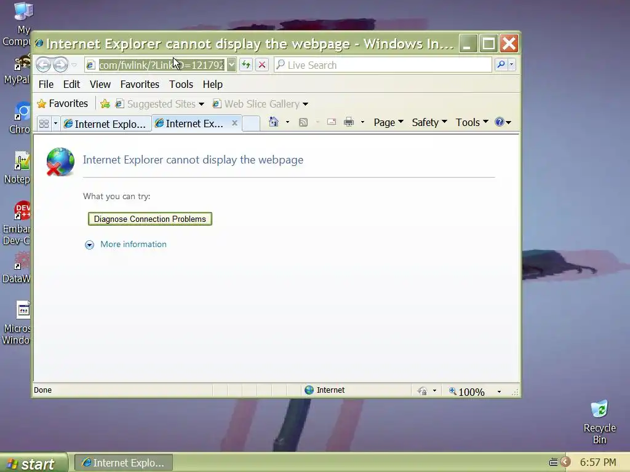Screen dimensions: 630x472
Task: Click the More information link
Action: coord(134,244)
